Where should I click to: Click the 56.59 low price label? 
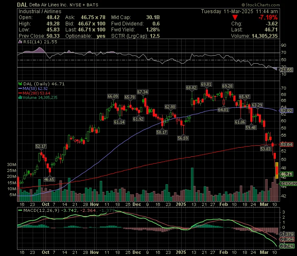pyautogui.click(x=183, y=138)
